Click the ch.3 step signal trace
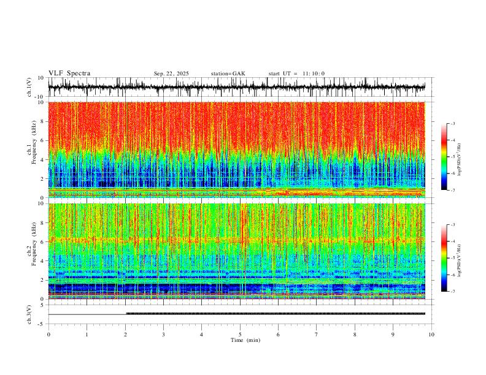486x375 pixels. click(237, 314)
